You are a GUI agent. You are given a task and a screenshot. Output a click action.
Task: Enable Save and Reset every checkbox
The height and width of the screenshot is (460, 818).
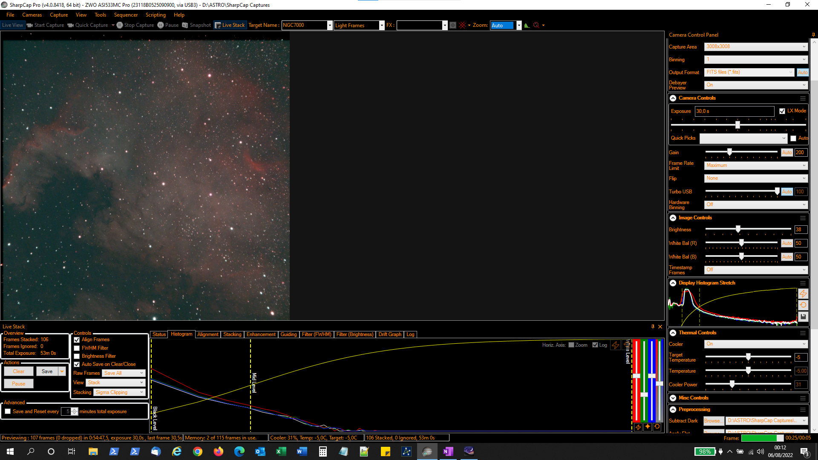(8, 411)
